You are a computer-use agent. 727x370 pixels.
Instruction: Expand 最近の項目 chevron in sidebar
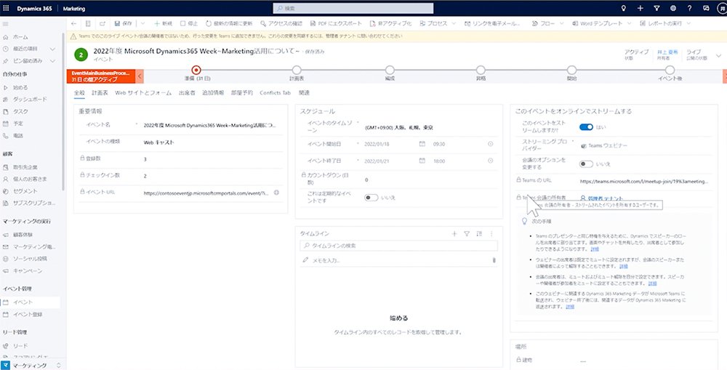point(52,49)
